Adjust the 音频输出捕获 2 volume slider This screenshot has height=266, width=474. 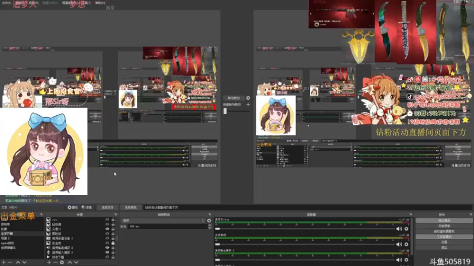[305, 259]
